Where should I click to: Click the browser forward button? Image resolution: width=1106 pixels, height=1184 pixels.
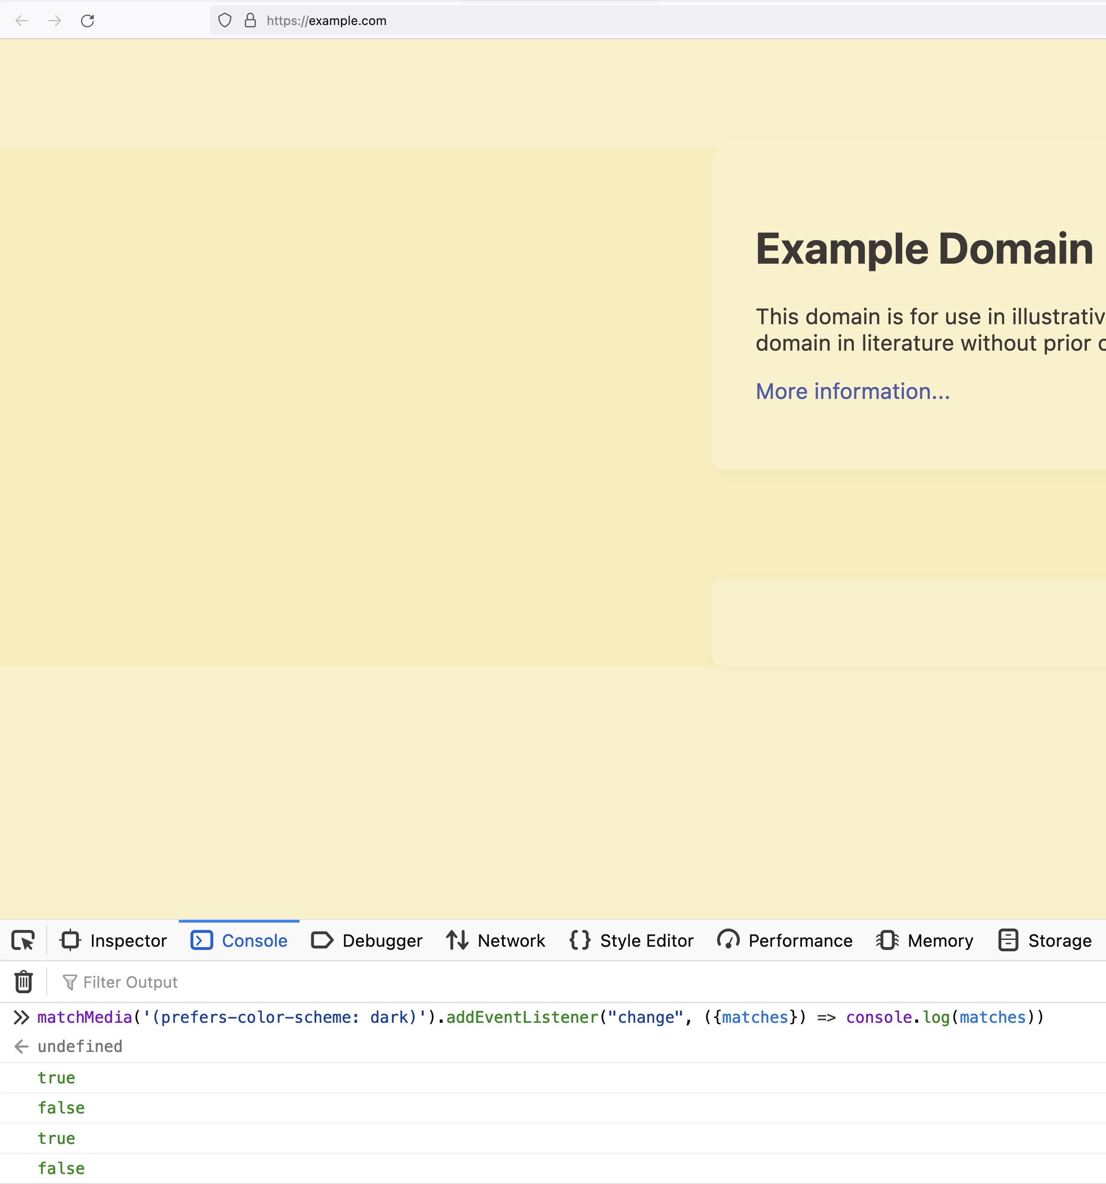(55, 20)
